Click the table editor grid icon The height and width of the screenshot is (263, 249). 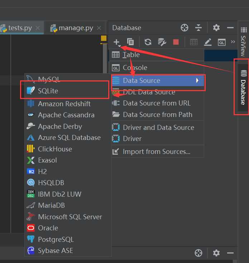click(x=194, y=42)
